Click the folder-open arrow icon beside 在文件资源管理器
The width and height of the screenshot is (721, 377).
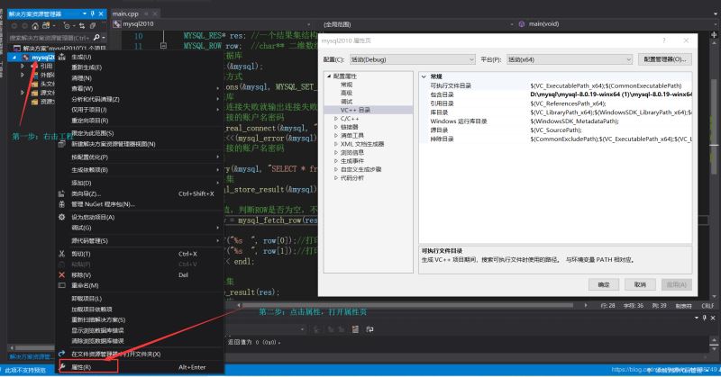(61, 354)
